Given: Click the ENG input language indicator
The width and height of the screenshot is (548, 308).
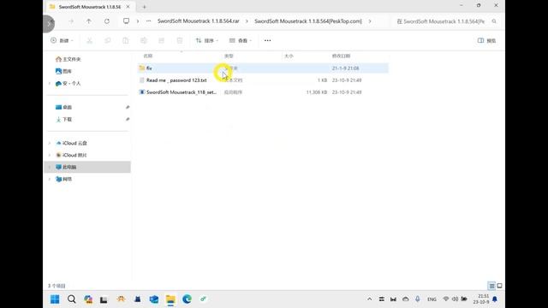Looking at the screenshot, I should tap(432, 299).
